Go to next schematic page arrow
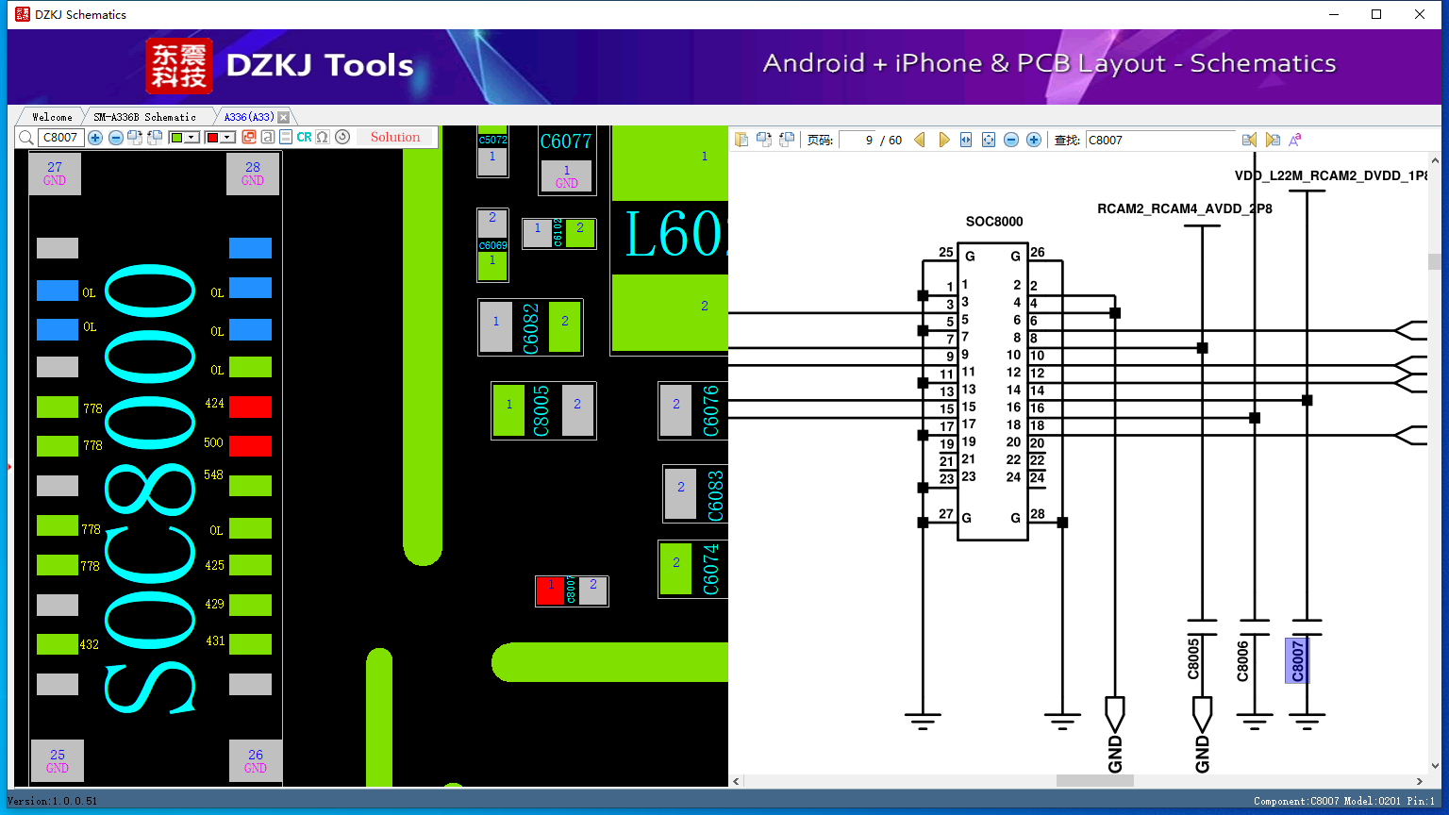 tap(943, 141)
